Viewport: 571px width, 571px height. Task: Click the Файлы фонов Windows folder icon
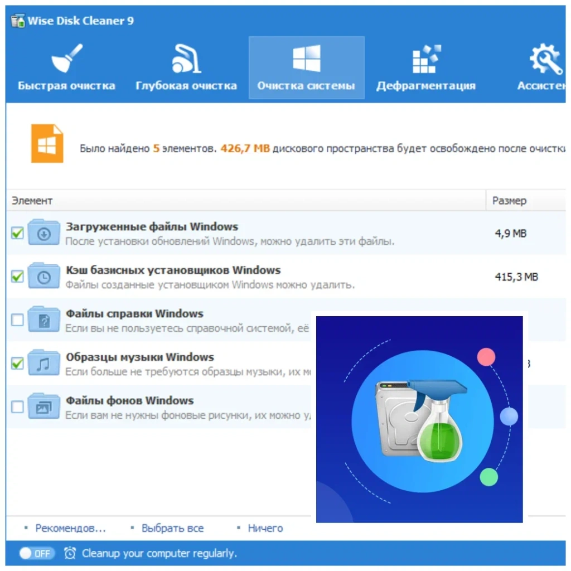click(x=43, y=406)
